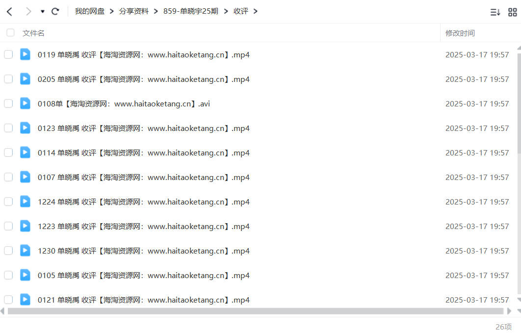Click video icon of 0114 单晓禹 收评
This screenshot has width=521, height=333.
pos(25,153)
